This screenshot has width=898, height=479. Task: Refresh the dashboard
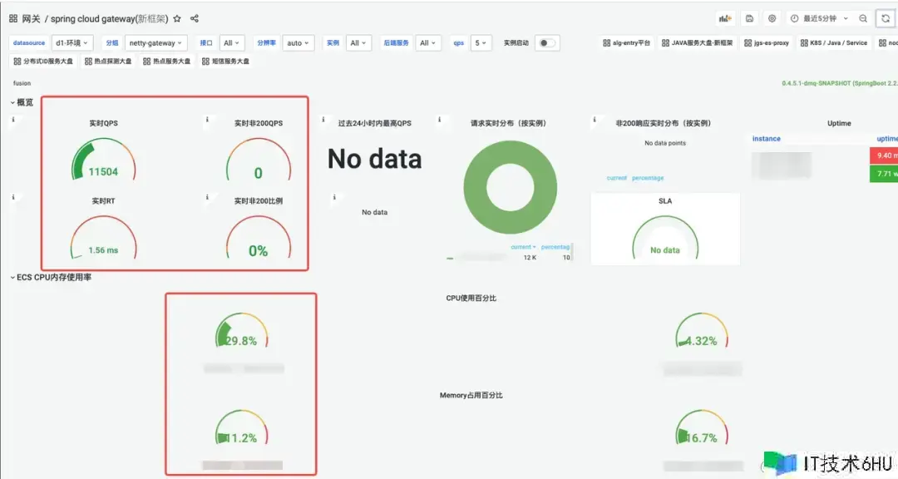(x=886, y=18)
